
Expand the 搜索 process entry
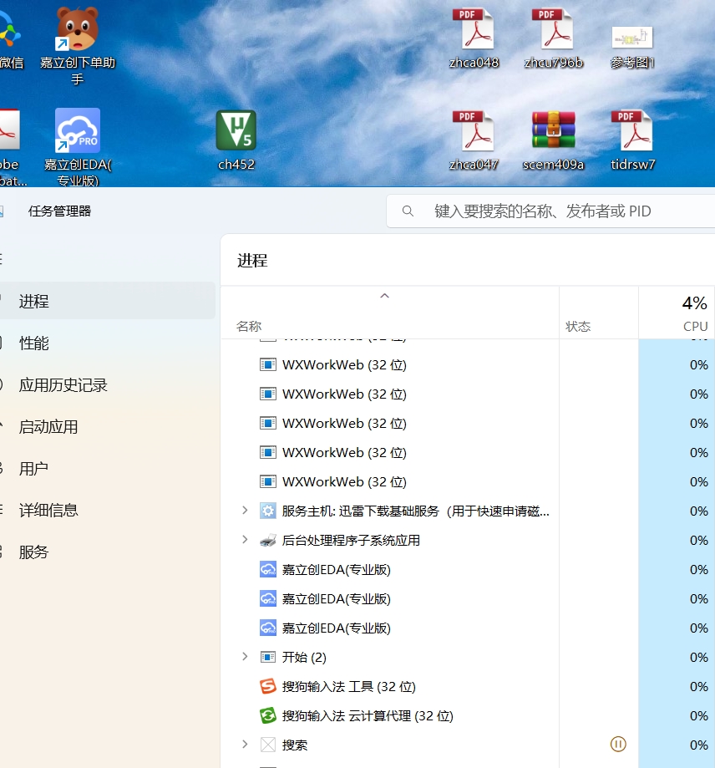[245, 744]
